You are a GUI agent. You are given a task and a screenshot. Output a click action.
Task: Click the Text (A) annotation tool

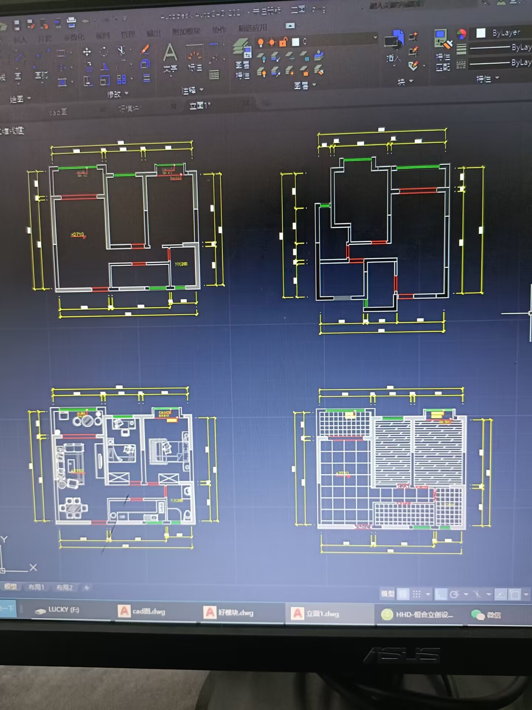tap(170, 53)
